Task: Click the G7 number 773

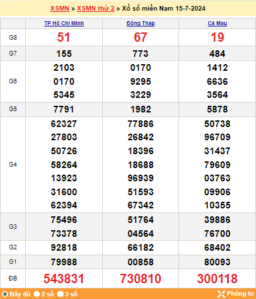Action: [141, 54]
